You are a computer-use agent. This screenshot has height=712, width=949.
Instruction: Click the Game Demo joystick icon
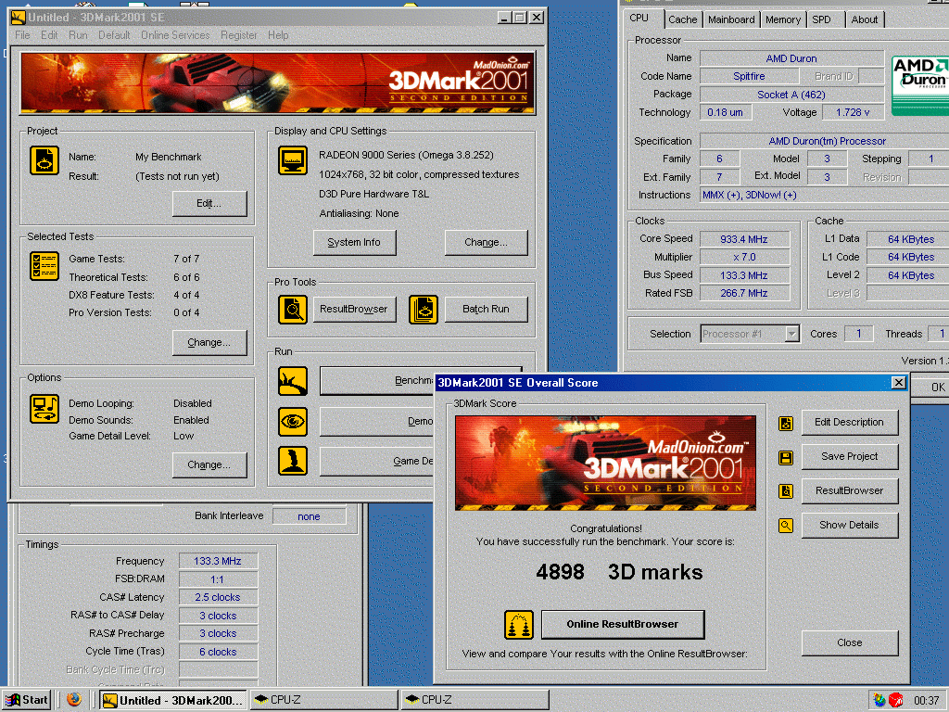click(x=293, y=461)
